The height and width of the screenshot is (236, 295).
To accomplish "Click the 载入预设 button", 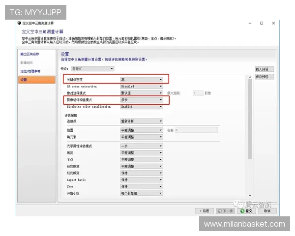I will coord(264,69).
